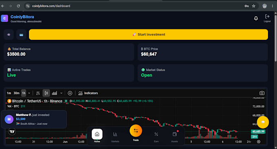277x149 pixels.
Task: Click the page vertical scrollbar
Action: point(276,38)
